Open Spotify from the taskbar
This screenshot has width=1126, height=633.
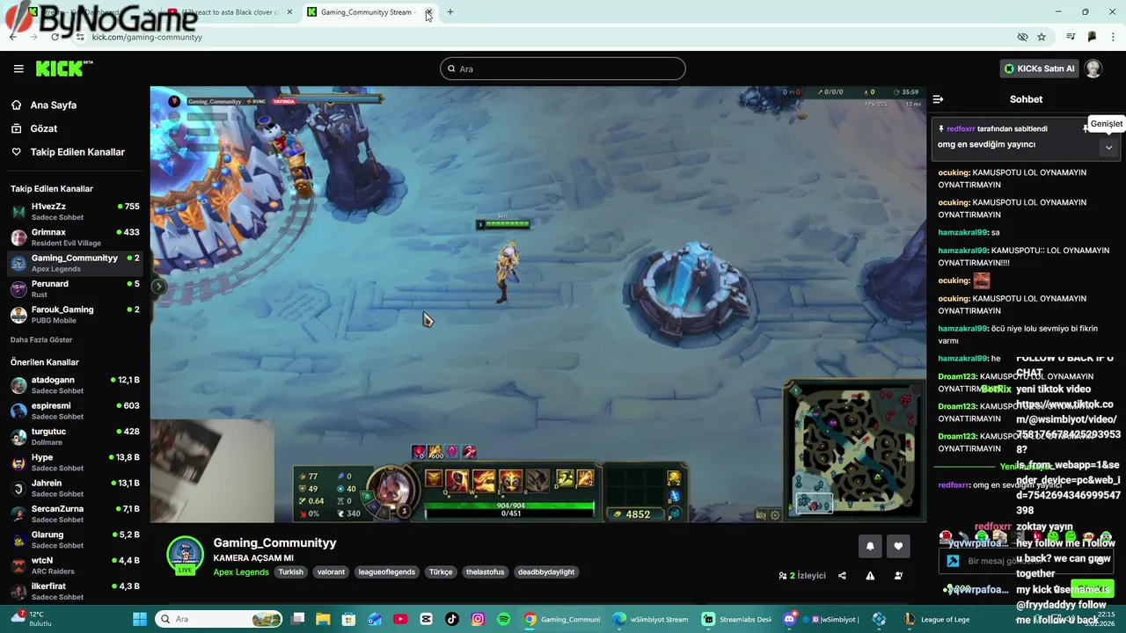coord(503,619)
